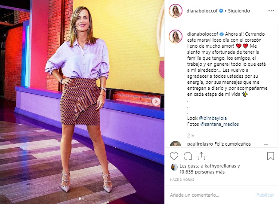This screenshot has height=204, width=278.
Task: Open profile avatar next to caption text
Action: point(176,37)
